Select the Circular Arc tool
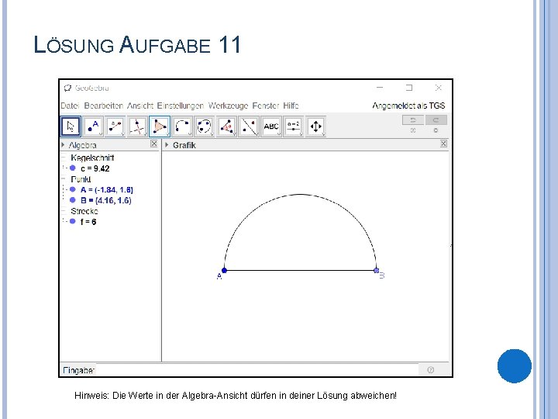The width and height of the screenshot is (558, 419). 182,126
